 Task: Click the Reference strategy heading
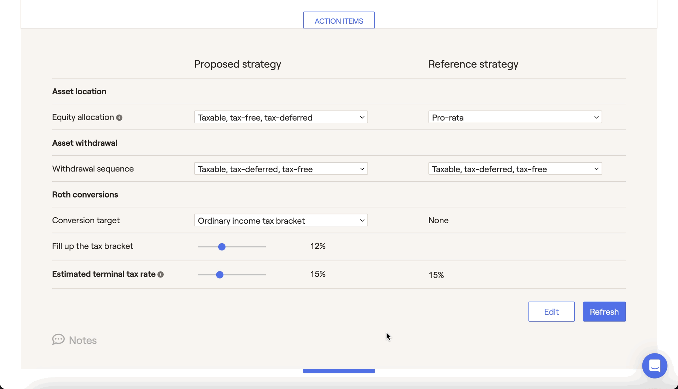click(473, 64)
